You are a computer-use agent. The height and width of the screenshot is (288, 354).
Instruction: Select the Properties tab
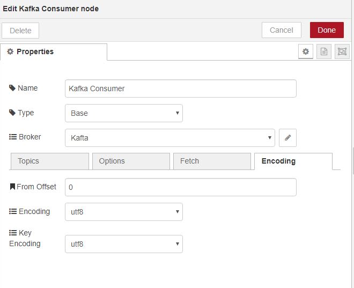[54, 51]
